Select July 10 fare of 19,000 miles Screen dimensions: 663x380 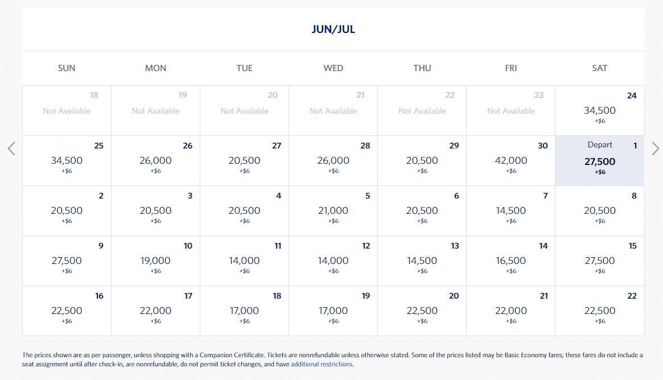coord(155,261)
